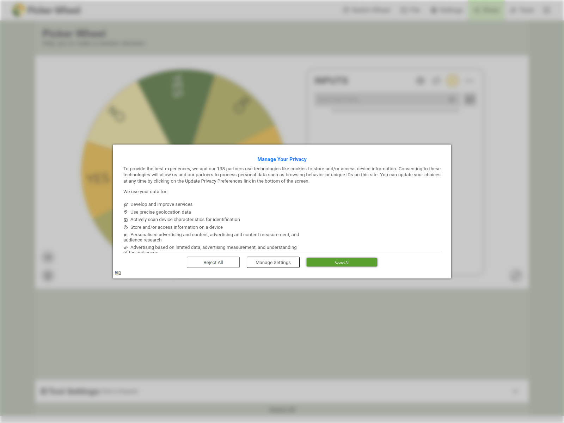The height and width of the screenshot is (423, 564).
Task: Toggle dark mode using the rightmost navbar icon
Action: point(546,10)
